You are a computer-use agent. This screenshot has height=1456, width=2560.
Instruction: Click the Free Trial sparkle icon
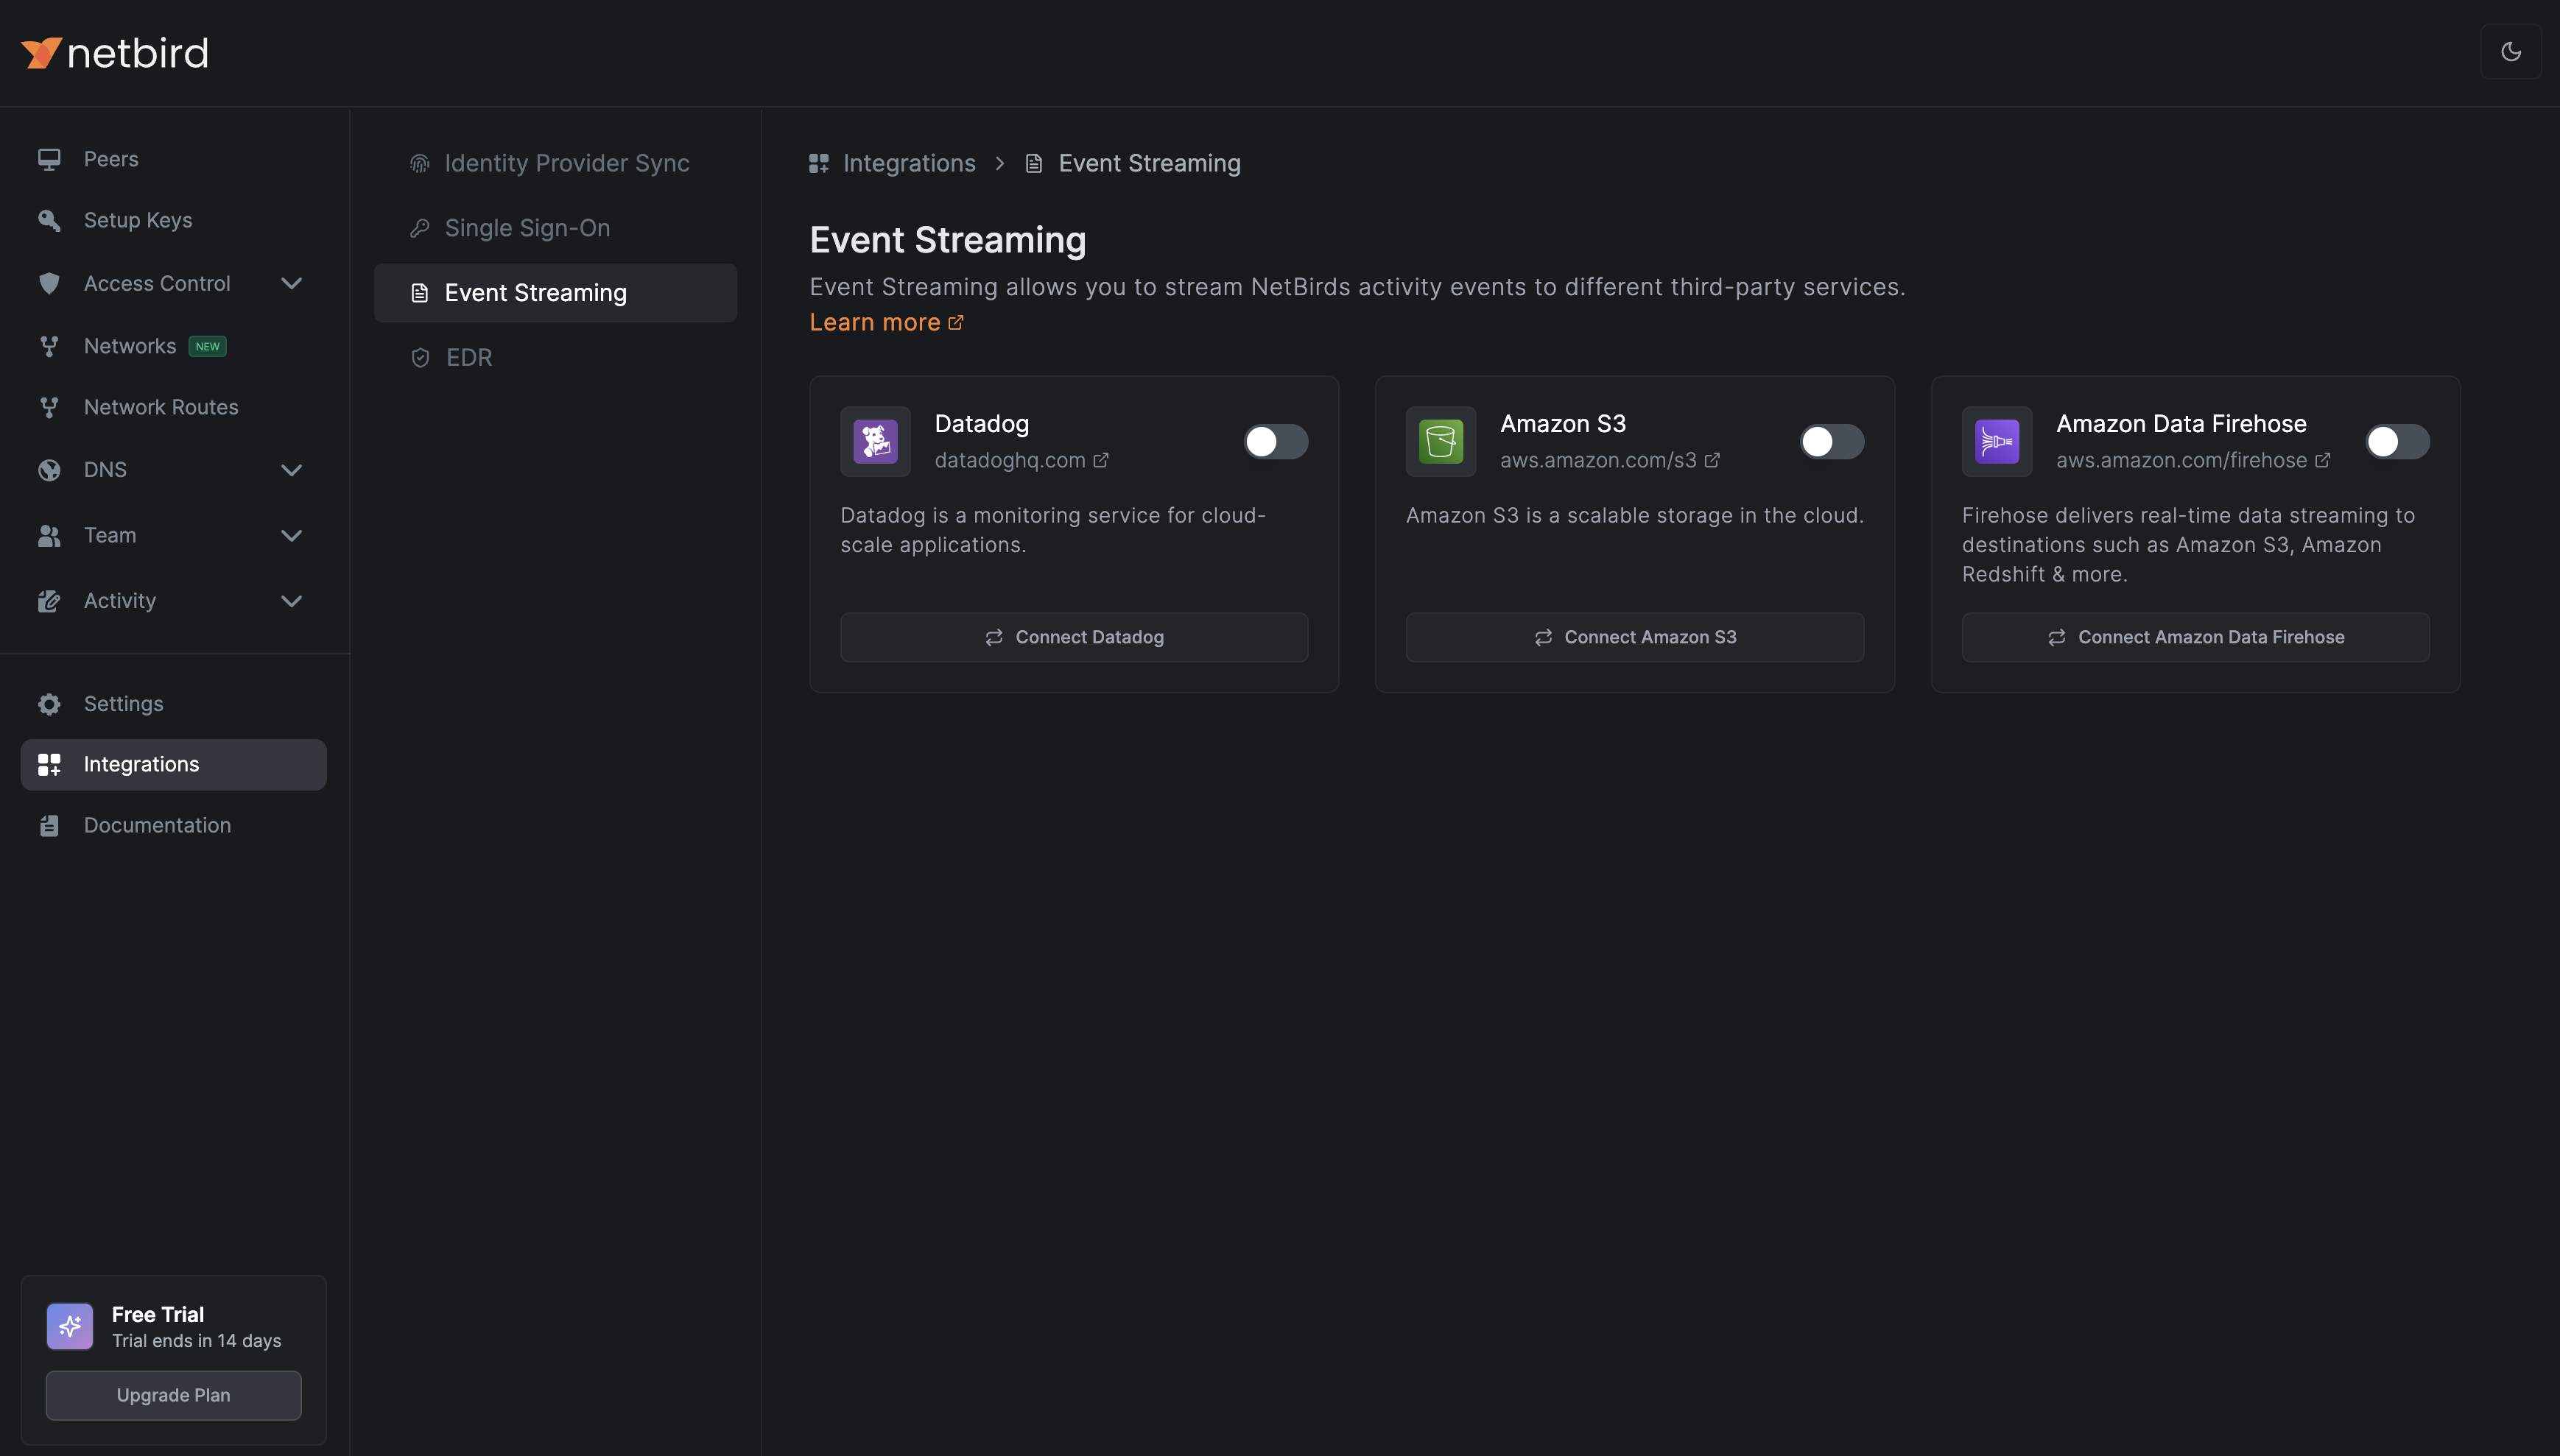coord(70,1326)
